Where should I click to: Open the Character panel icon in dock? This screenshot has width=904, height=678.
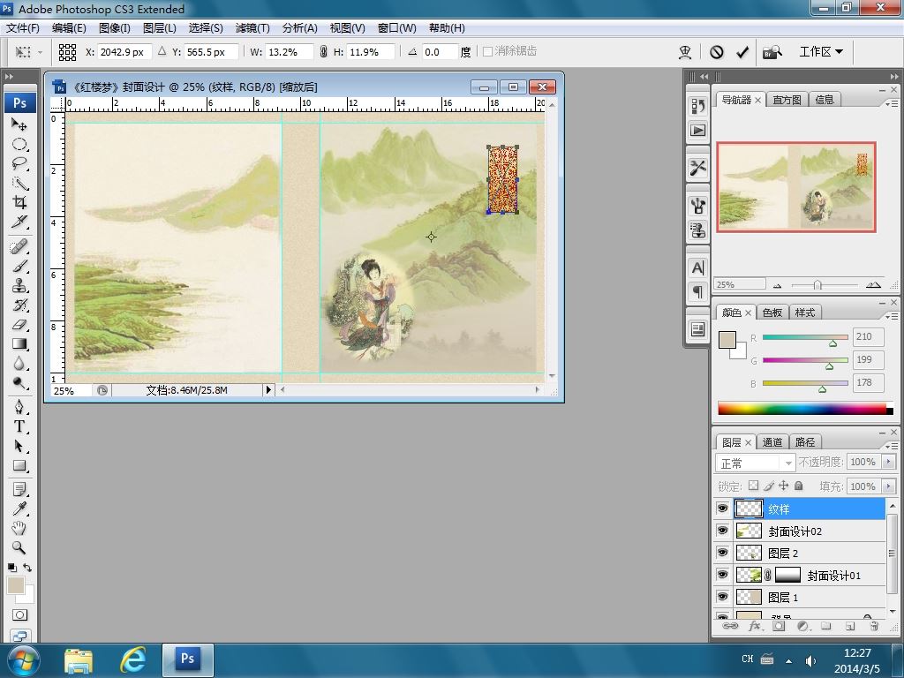[x=697, y=268]
